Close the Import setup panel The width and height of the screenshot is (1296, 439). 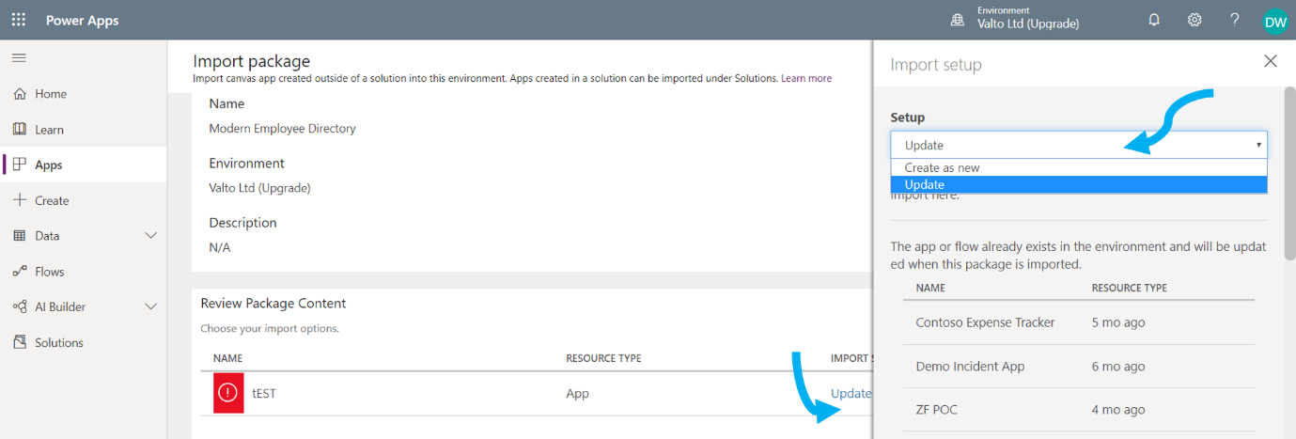pyautogui.click(x=1271, y=61)
